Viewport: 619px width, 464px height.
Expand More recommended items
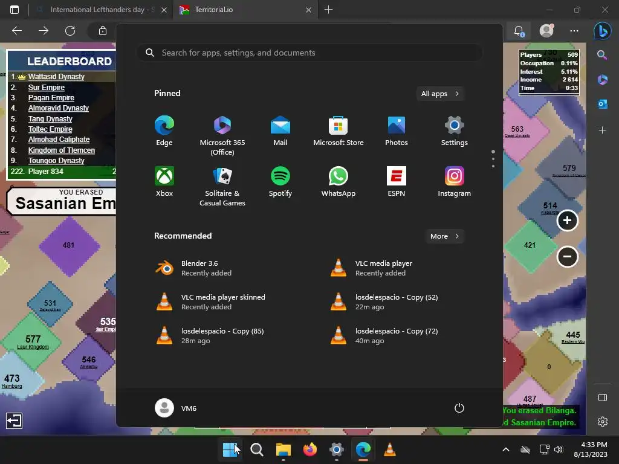pyautogui.click(x=444, y=236)
